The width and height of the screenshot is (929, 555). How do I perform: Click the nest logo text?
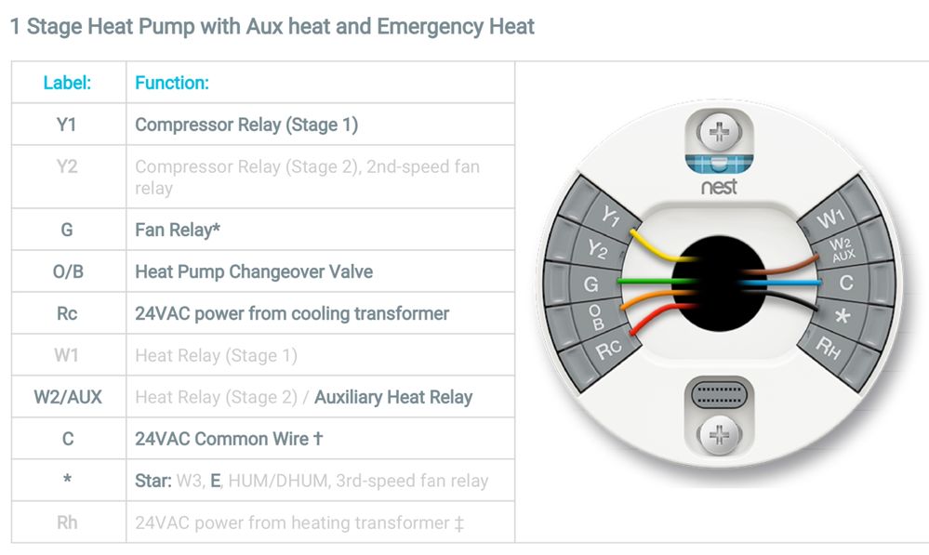tap(719, 187)
